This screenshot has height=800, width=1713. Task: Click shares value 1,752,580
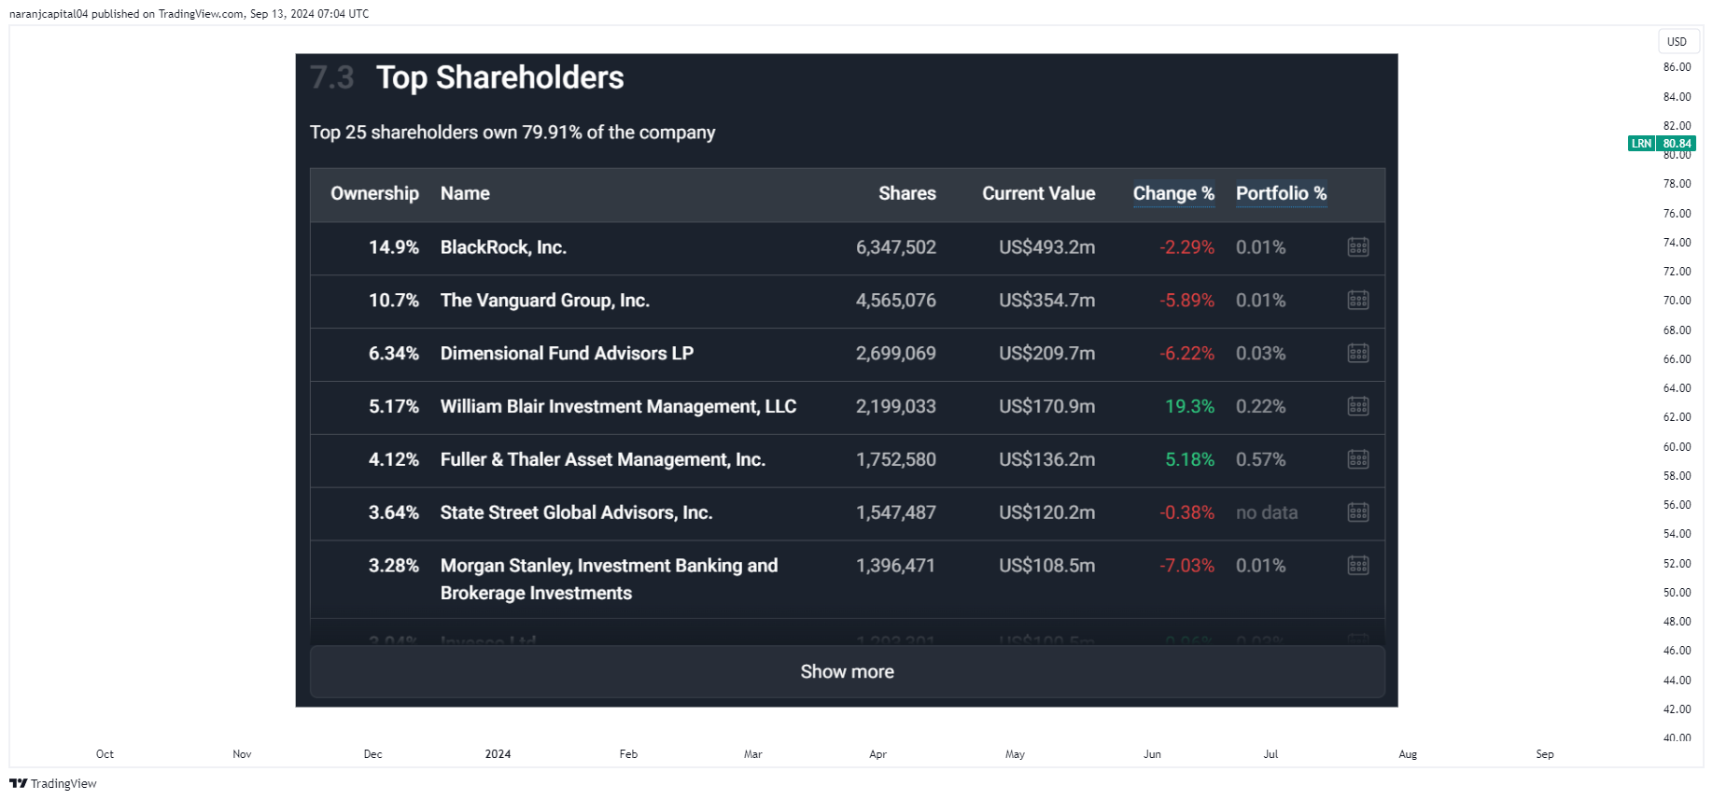tap(896, 460)
